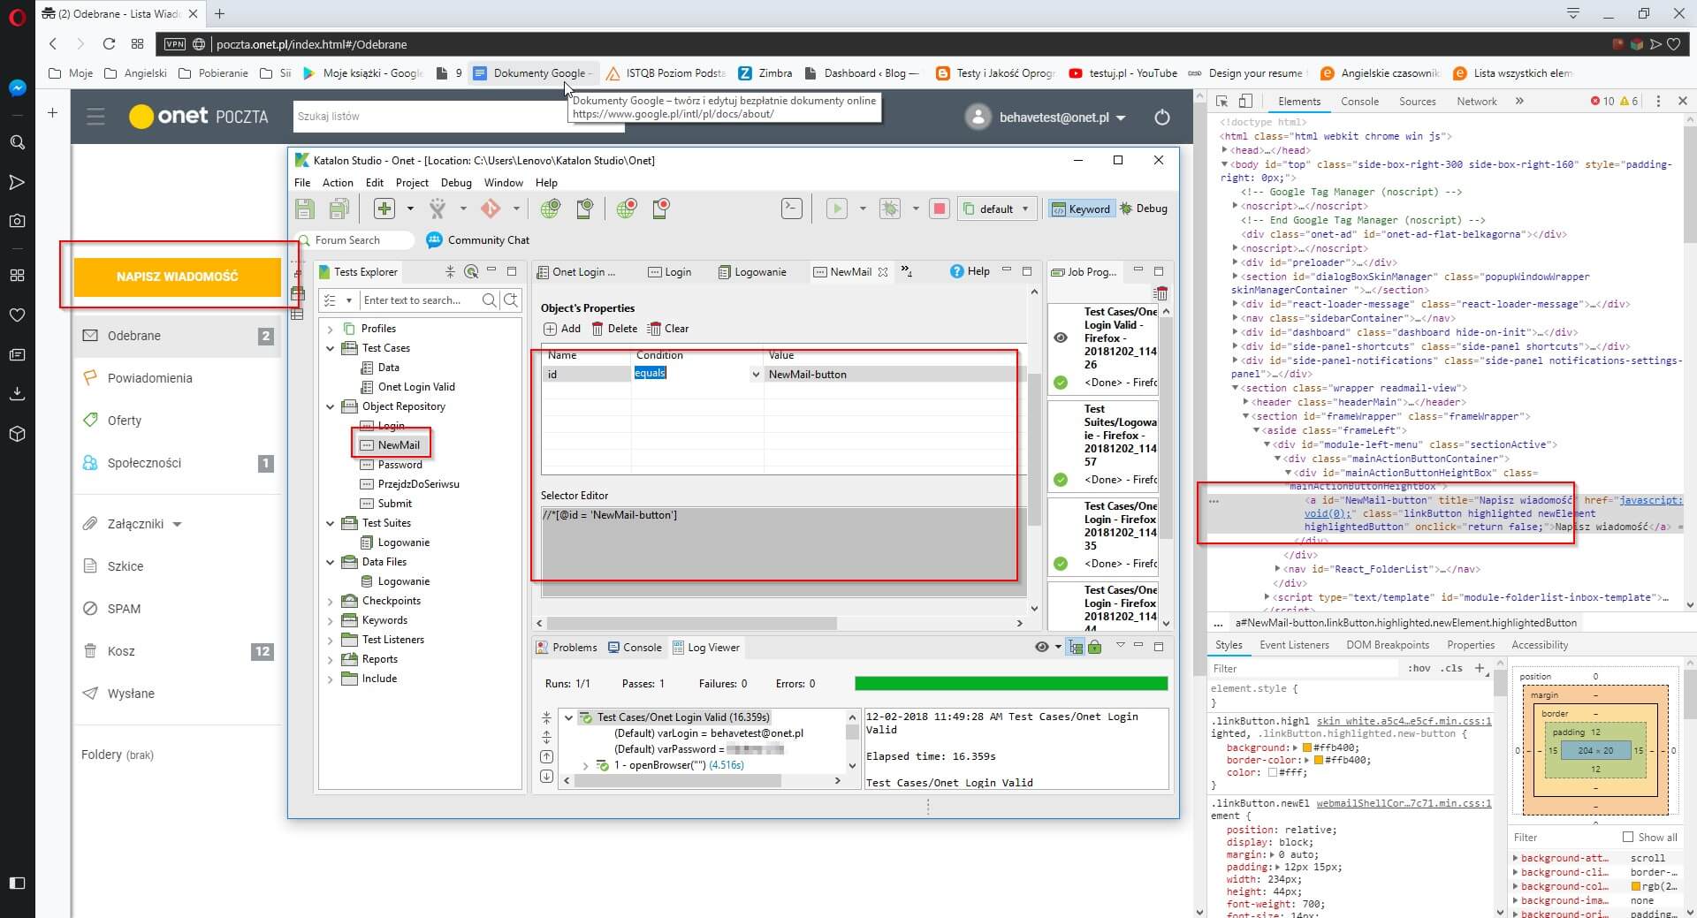
Task: Click the NAPISZ WIADOMOŚĆ button
Action: pos(178,277)
